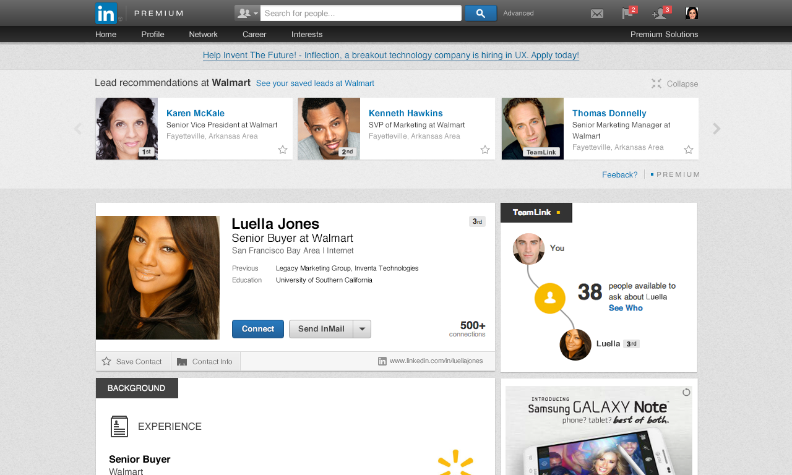The width and height of the screenshot is (792, 475).
Task: Toggle star for Thomas Donnelly lead
Action: (689, 150)
